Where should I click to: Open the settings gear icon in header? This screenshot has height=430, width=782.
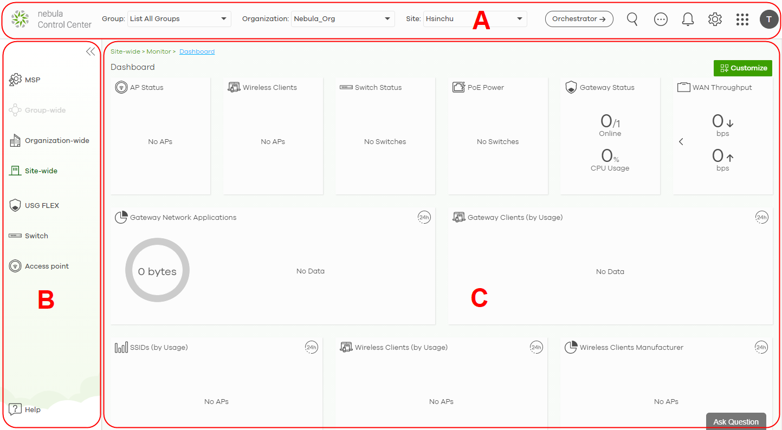click(x=715, y=19)
